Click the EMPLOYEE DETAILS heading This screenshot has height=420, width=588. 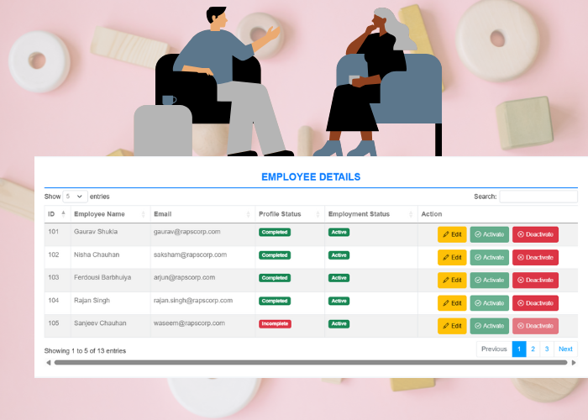(311, 177)
